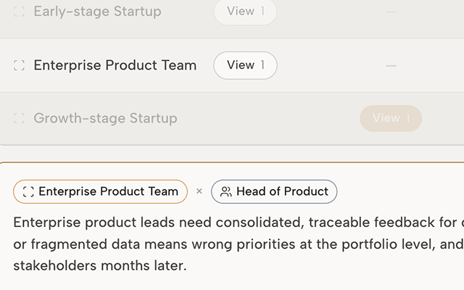Click the Enterprise product leads description paragraph
The height and width of the screenshot is (290, 464).
pyautogui.click(x=239, y=244)
